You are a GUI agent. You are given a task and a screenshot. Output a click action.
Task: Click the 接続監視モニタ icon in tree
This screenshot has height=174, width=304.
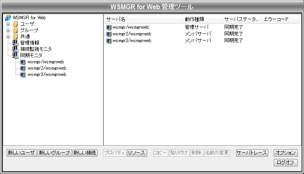tap(15, 49)
